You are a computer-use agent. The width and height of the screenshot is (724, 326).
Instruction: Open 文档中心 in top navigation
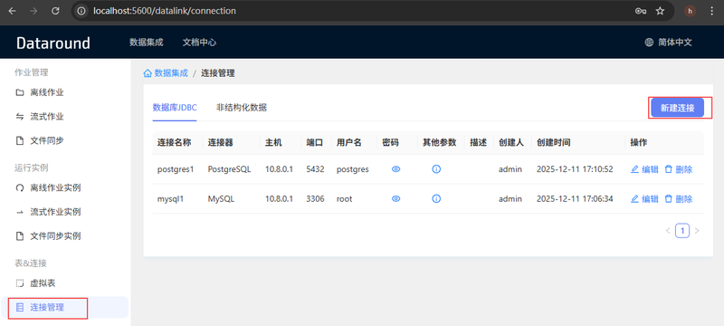199,43
